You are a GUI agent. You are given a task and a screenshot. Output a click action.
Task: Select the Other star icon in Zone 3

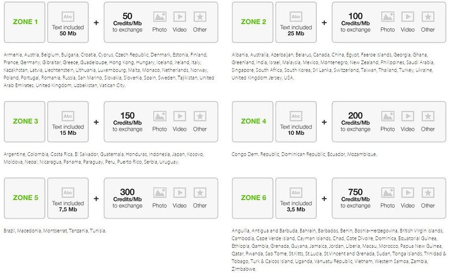click(x=200, y=116)
